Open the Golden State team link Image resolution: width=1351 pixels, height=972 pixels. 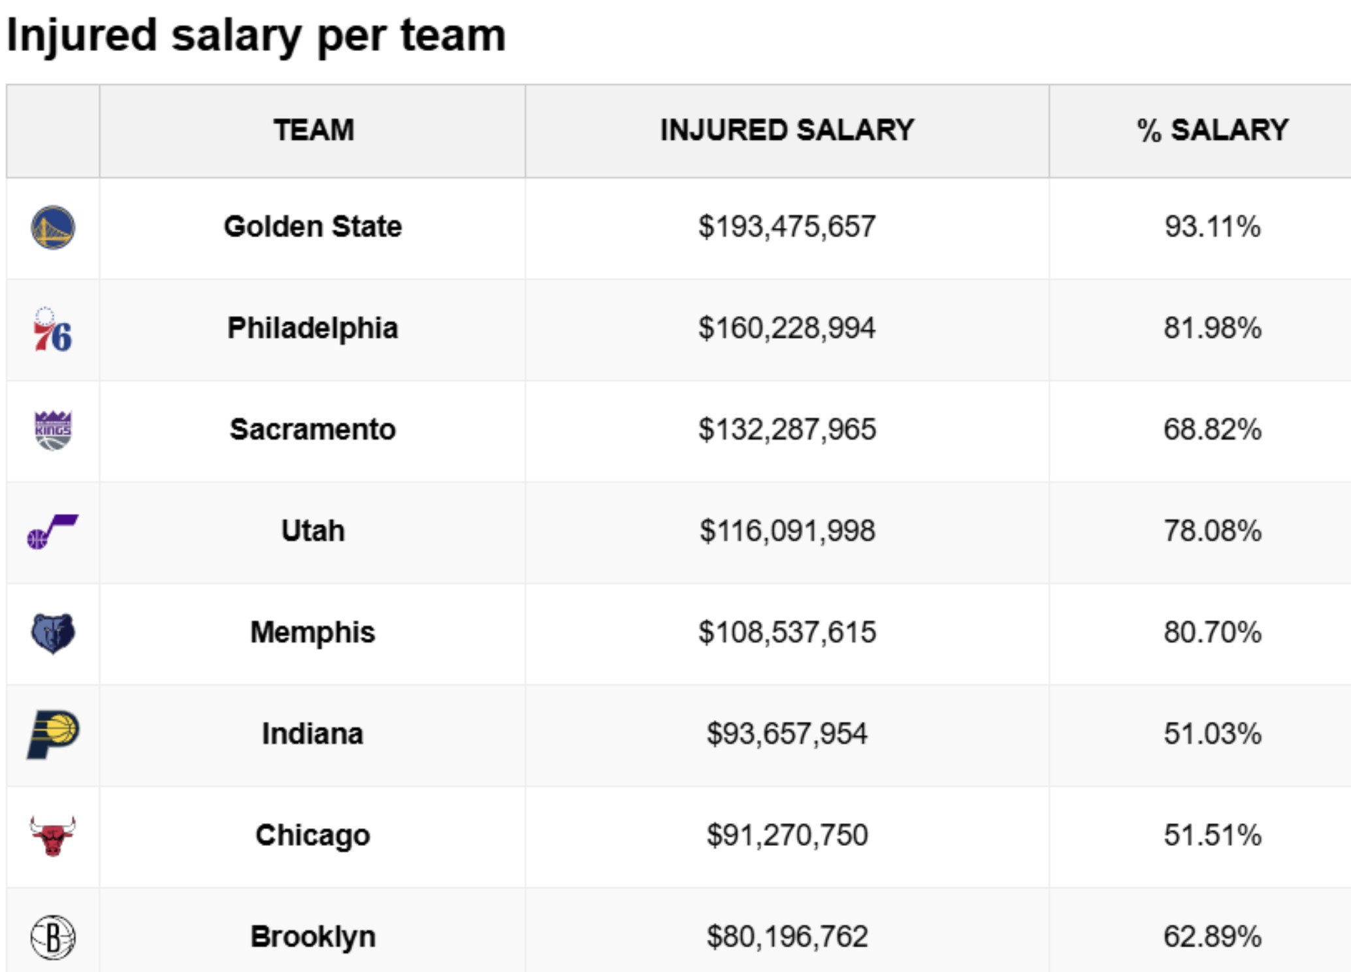[313, 227]
